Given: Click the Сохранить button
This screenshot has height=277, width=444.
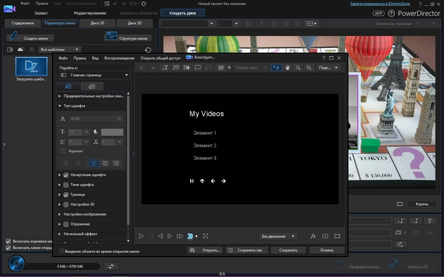Looking at the screenshot, I should (x=288, y=250).
